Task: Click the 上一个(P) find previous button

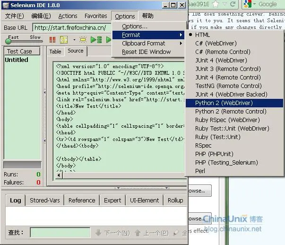Action: pos(152,233)
